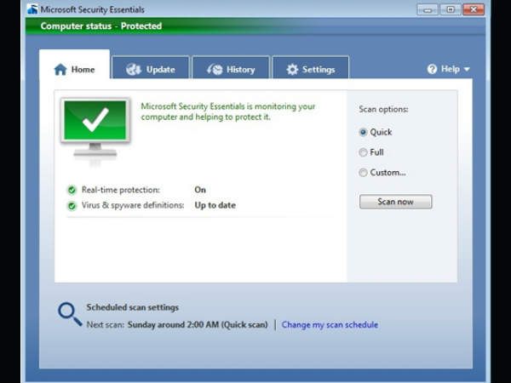Click the Settings gear icon
This screenshot has height=383, width=511.
tap(292, 70)
